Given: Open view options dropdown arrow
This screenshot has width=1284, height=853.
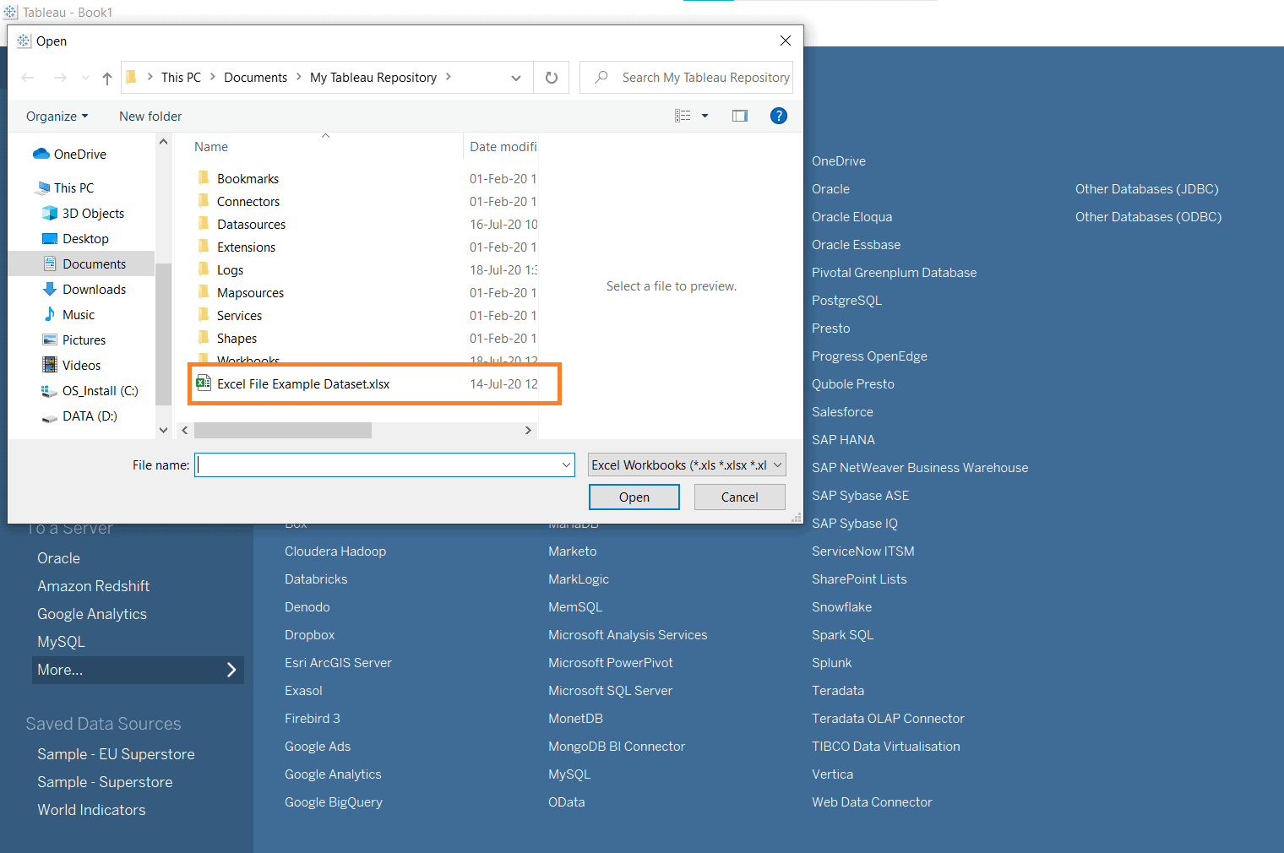Looking at the screenshot, I should [705, 116].
